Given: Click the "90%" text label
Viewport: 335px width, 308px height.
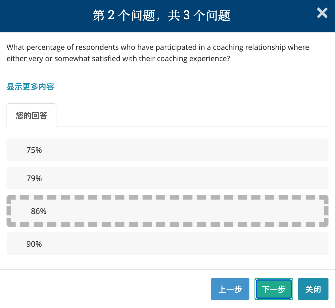Looking at the screenshot, I should 34,244.
